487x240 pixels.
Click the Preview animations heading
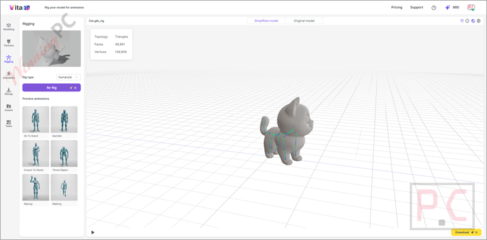(36, 99)
